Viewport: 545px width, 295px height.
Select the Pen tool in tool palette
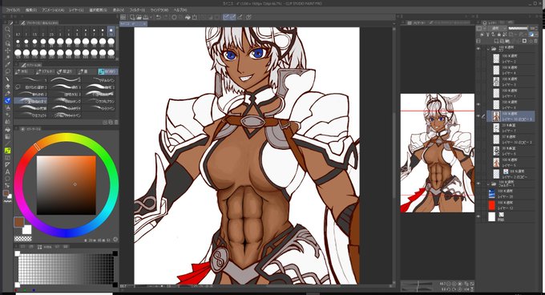tap(8, 79)
